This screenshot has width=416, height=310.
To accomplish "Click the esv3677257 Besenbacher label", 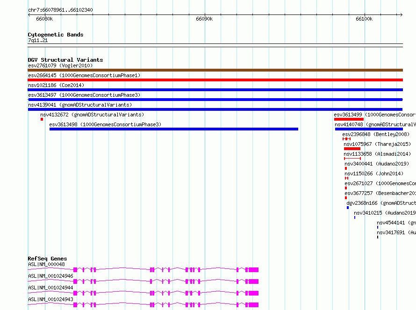I will point(380,193).
